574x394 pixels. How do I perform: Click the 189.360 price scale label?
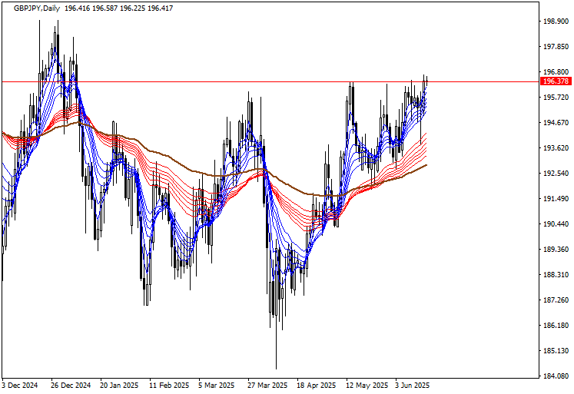click(556, 250)
